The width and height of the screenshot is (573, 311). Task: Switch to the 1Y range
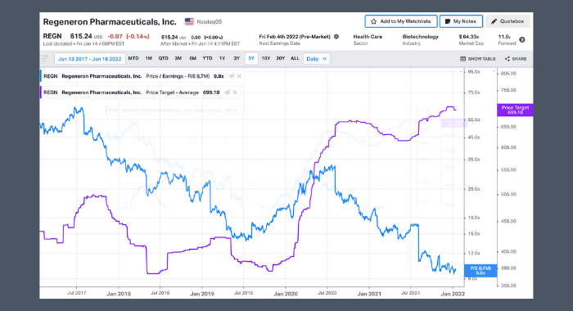222,58
